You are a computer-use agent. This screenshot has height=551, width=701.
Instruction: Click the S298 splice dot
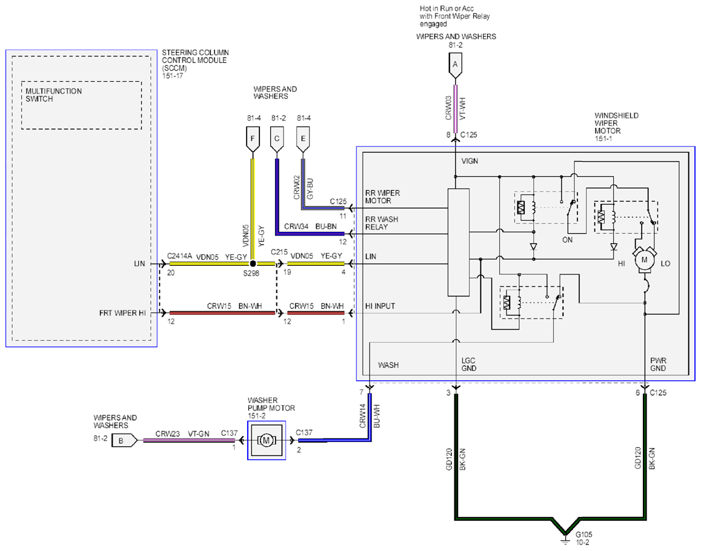tap(253, 263)
